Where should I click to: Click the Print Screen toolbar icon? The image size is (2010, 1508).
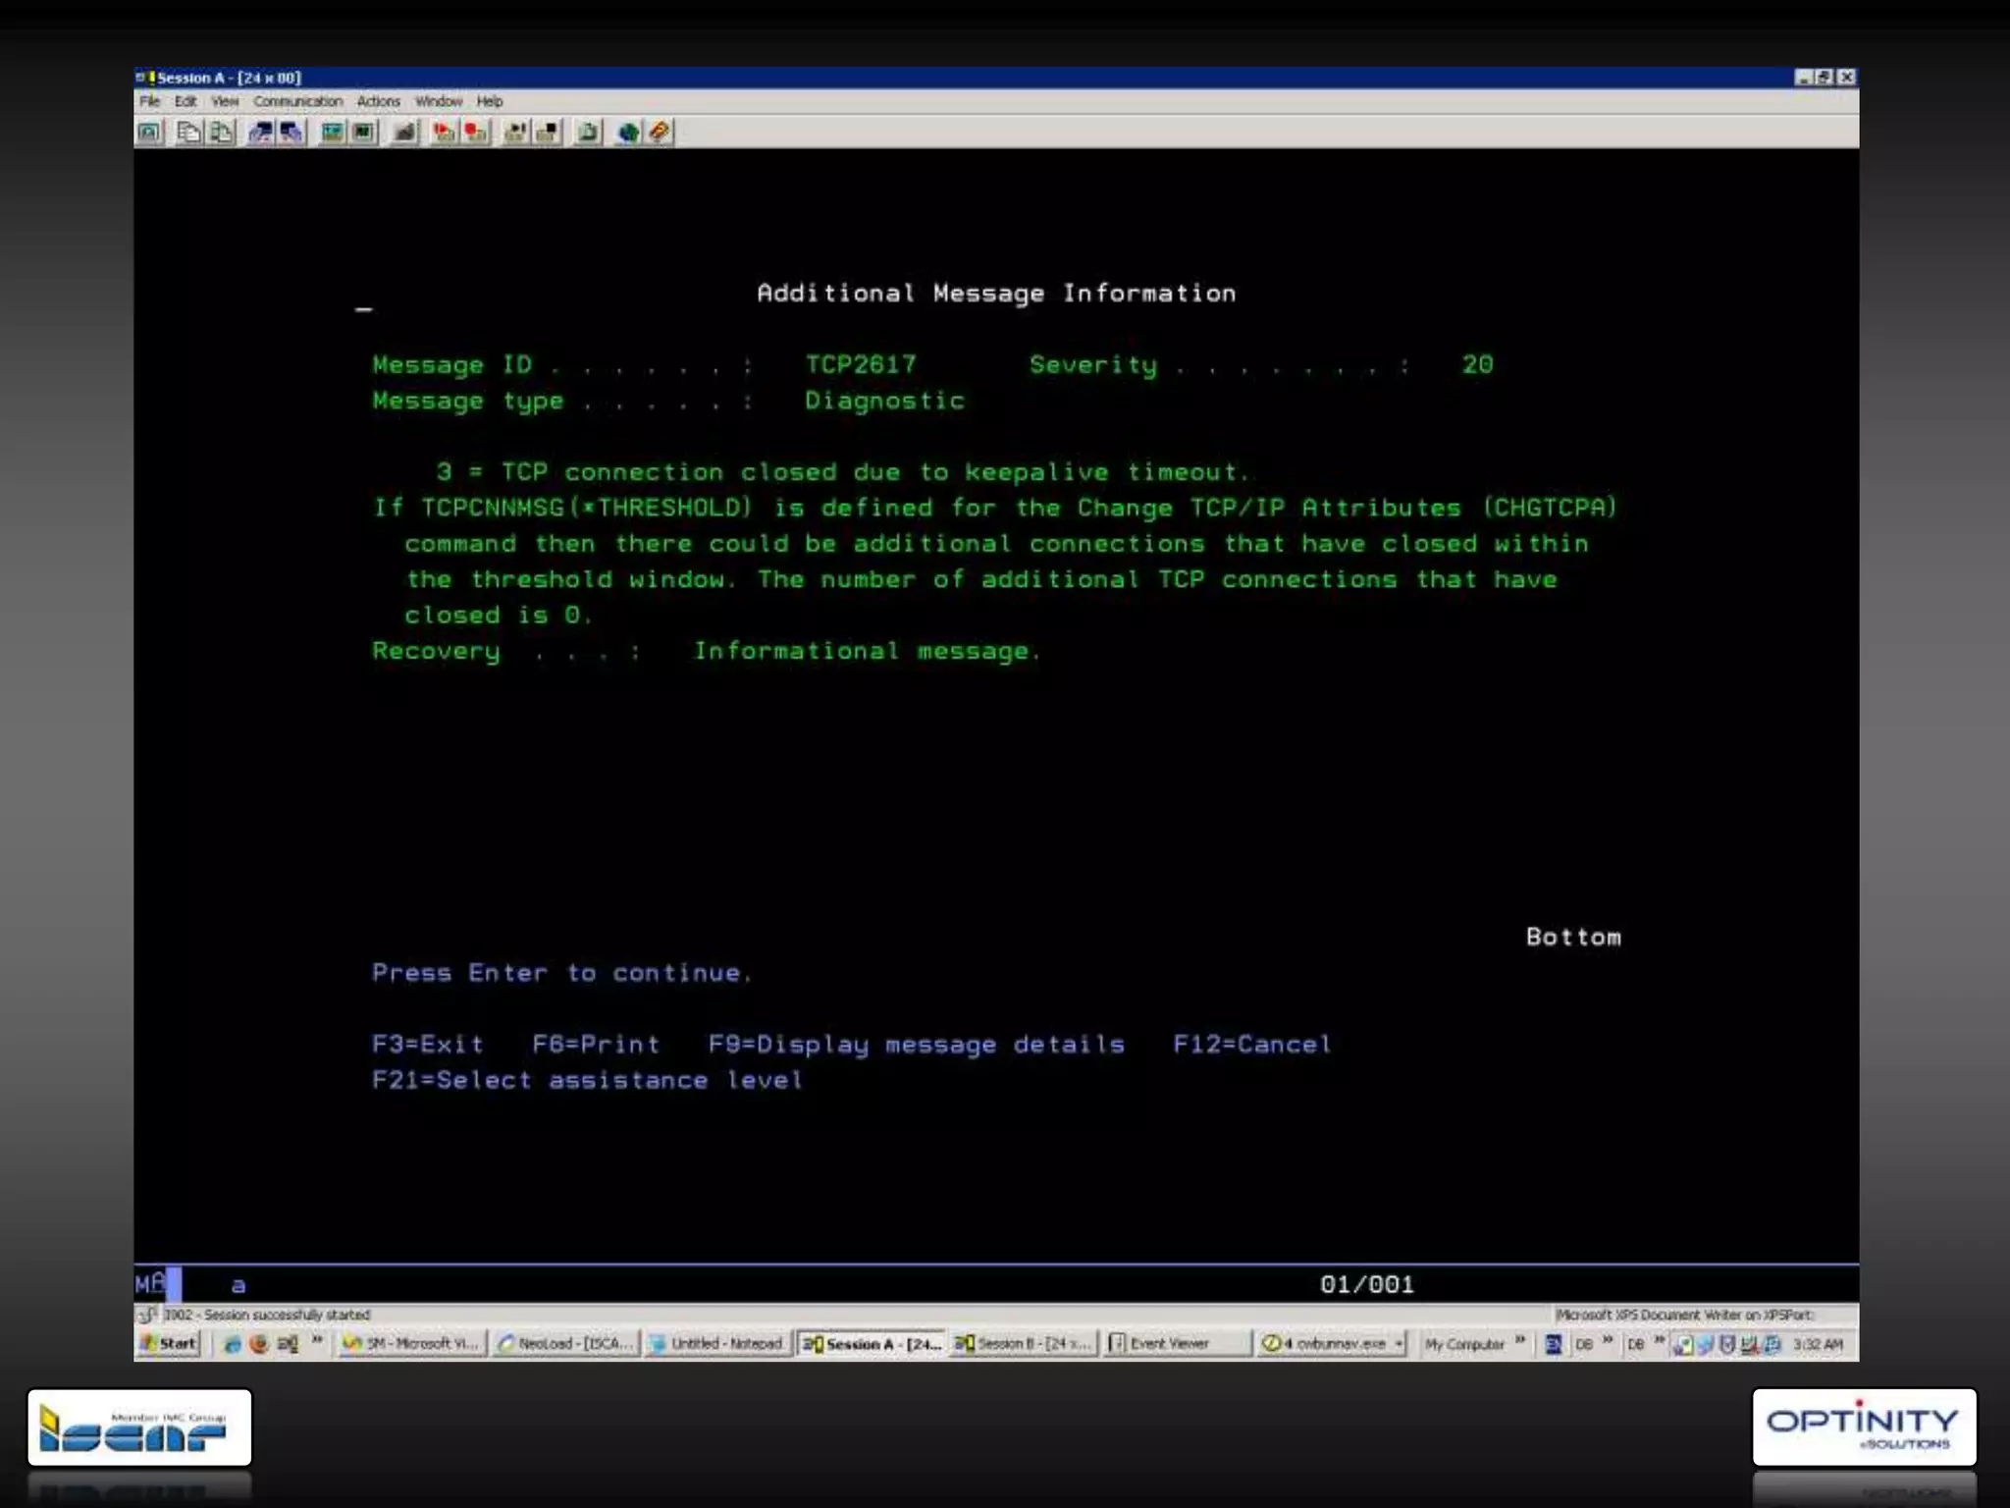coord(149,133)
